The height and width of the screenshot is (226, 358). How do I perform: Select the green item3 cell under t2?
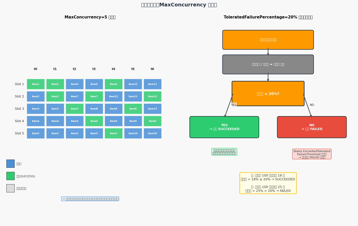pyautogui.click(x=75, y=109)
